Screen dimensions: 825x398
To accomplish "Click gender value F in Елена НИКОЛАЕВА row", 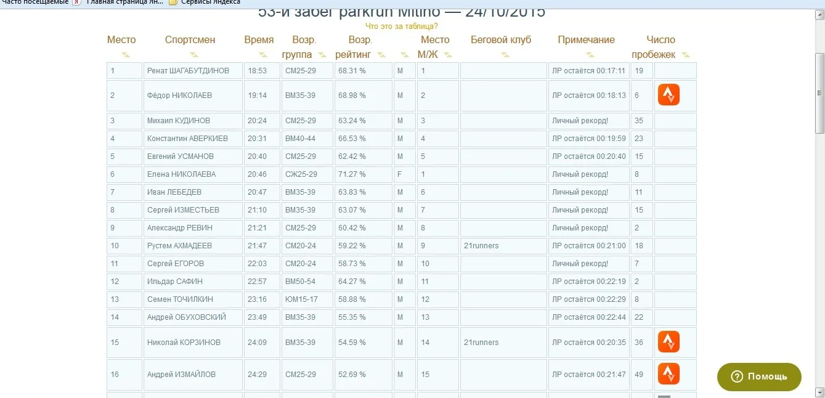I will (399, 174).
